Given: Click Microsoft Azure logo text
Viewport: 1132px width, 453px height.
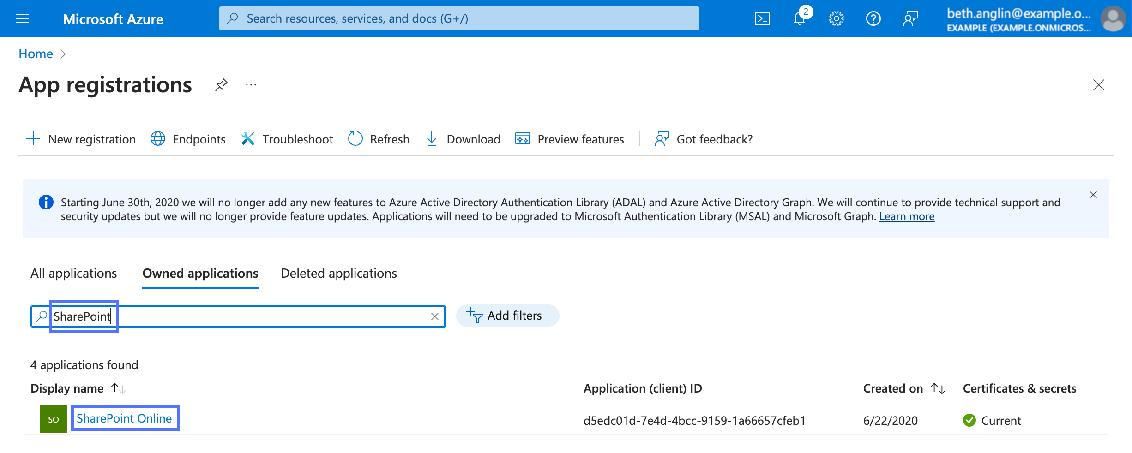Looking at the screenshot, I should [113, 19].
